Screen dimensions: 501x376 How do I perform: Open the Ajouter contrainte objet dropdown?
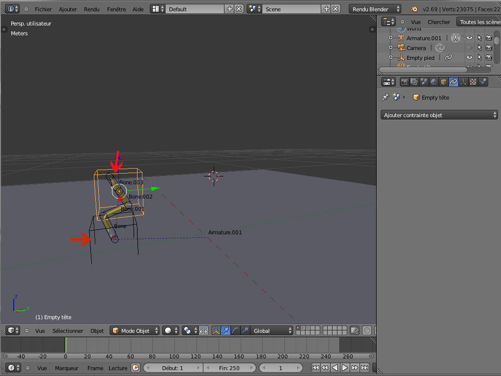click(440, 115)
